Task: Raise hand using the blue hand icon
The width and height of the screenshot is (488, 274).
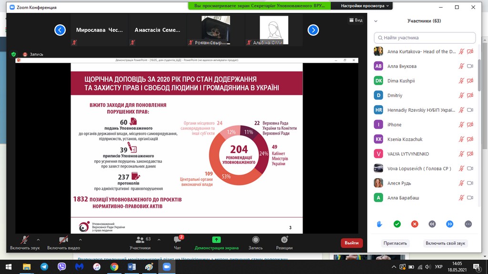Action: tap(379, 224)
